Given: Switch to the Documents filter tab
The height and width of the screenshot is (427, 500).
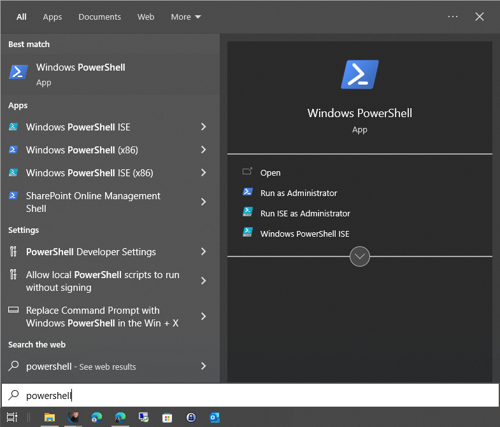Looking at the screenshot, I should [99, 17].
